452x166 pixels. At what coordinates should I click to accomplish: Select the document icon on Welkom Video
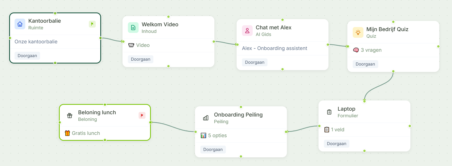tap(133, 28)
